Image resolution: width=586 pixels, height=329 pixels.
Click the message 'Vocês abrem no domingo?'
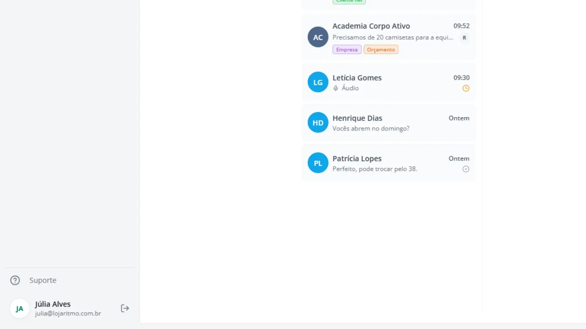pos(371,129)
